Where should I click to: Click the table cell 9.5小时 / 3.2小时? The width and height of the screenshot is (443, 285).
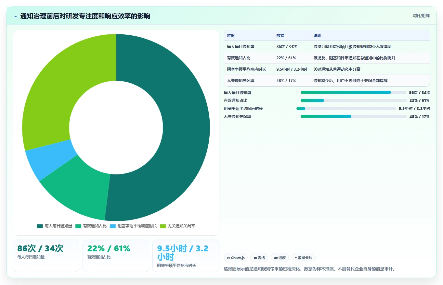(292, 69)
